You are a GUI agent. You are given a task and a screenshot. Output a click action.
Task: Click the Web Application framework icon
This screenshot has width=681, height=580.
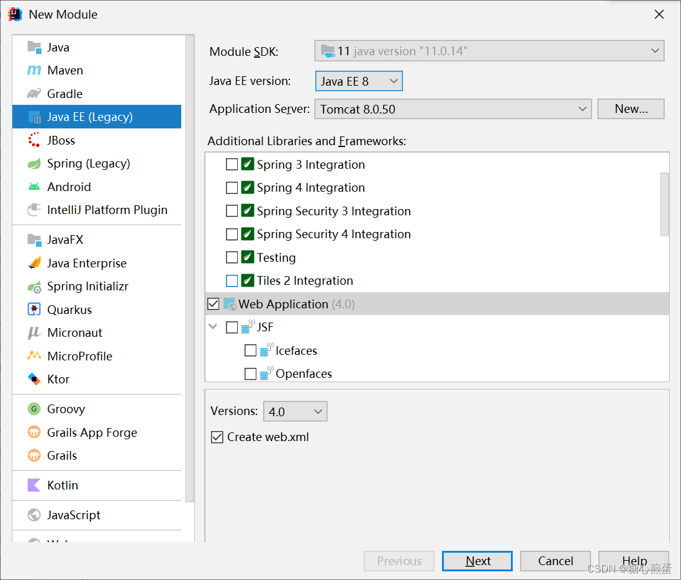[230, 304]
